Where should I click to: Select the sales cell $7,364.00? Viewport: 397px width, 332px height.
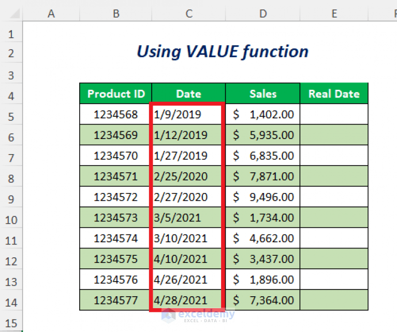(263, 300)
